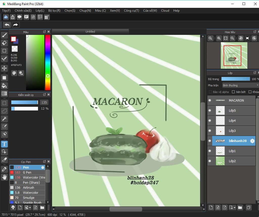Hide the Lớp3 layer
259x217 pixels.
point(210,131)
